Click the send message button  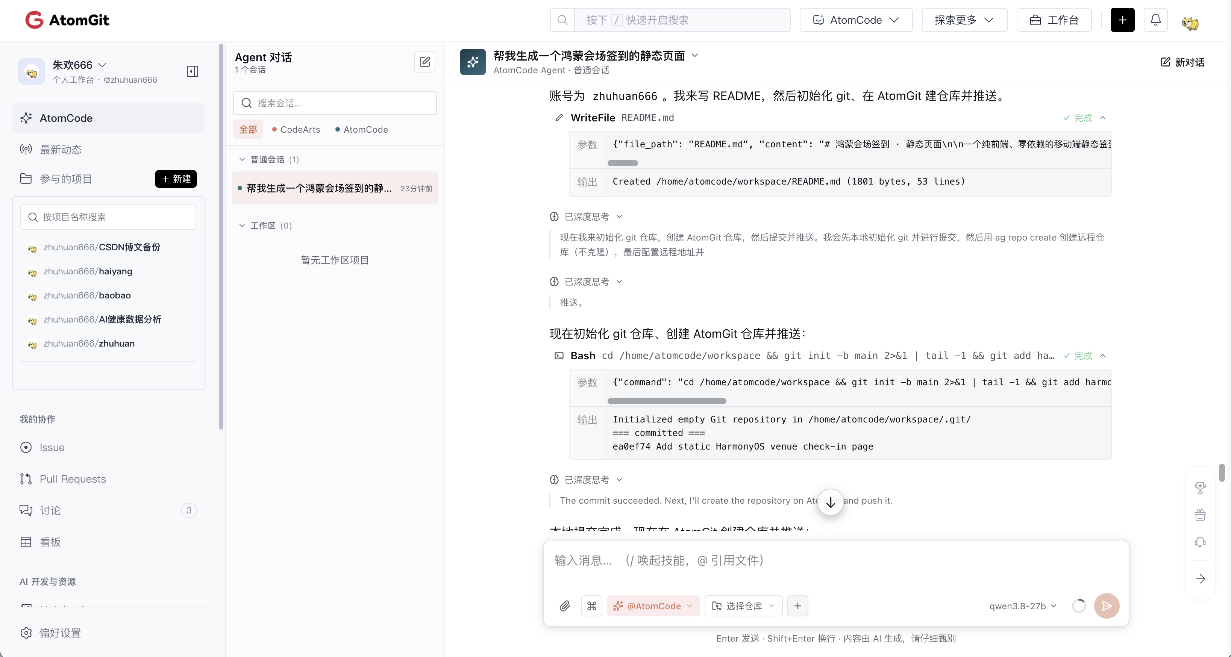(1107, 606)
